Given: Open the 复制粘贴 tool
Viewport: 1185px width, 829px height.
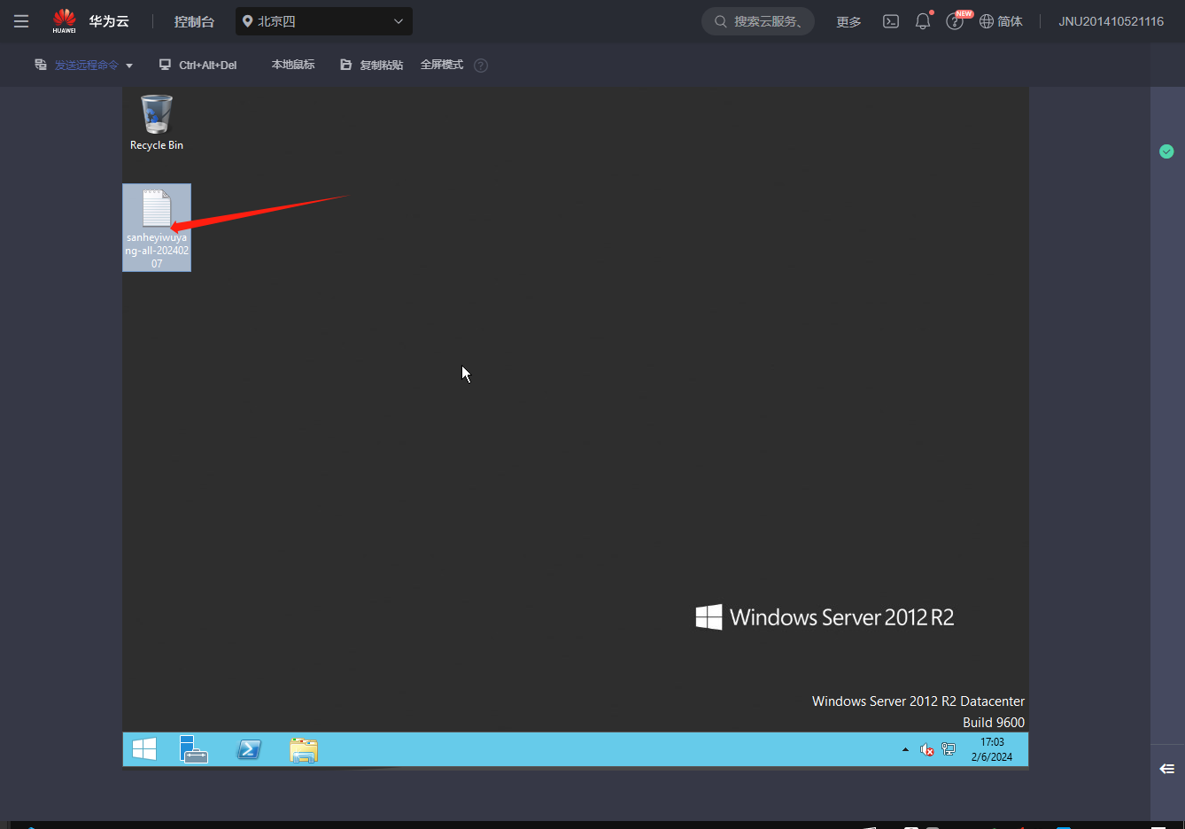Looking at the screenshot, I should coord(372,65).
